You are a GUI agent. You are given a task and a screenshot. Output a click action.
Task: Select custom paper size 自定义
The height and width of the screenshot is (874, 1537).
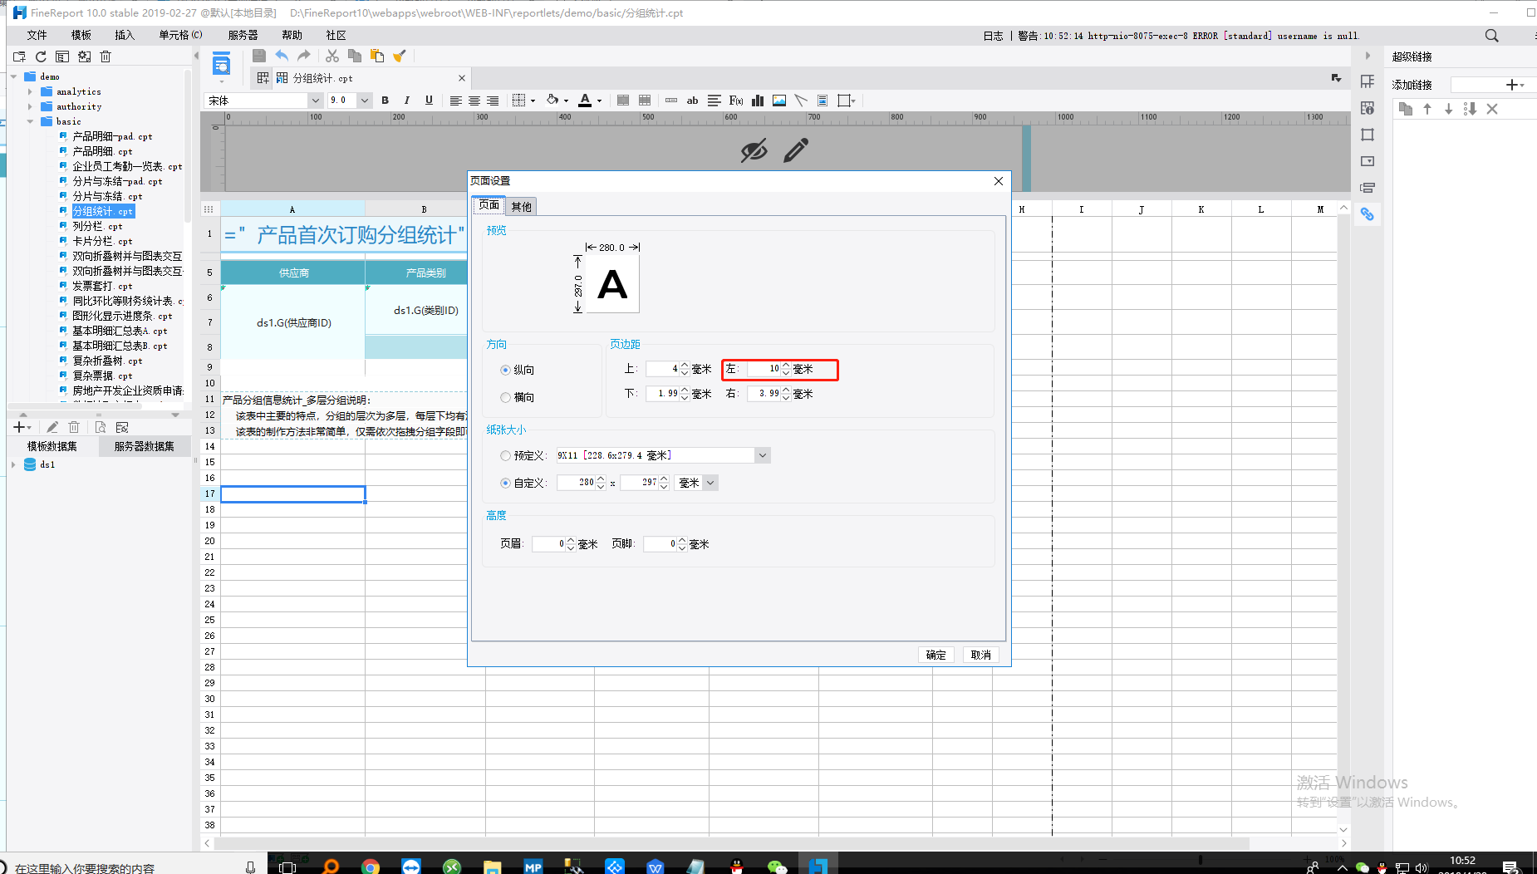tap(505, 483)
